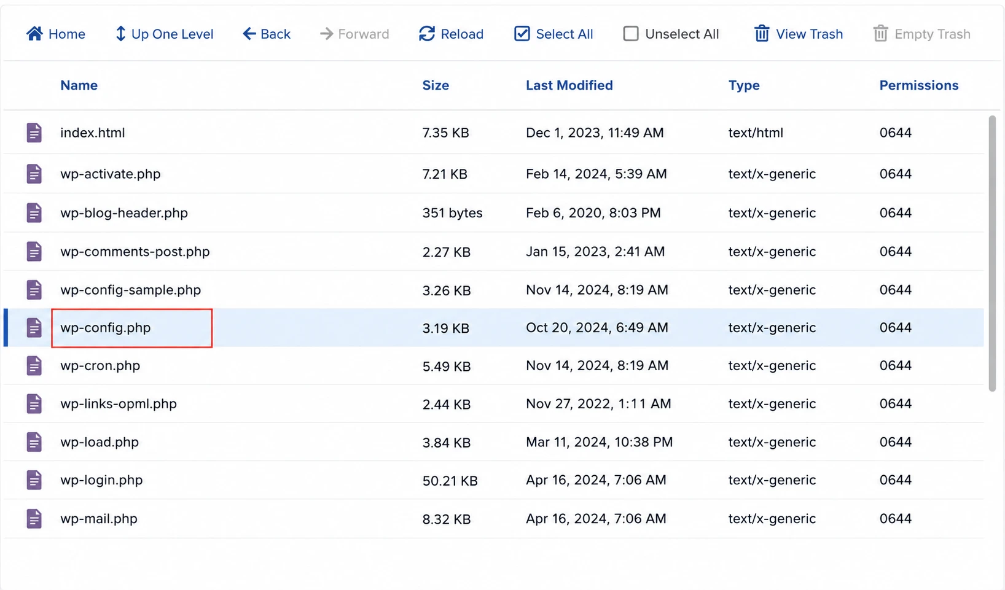
Task: Click file icon next to wp-load.php
Action: pyautogui.click(x=34, y=442)
